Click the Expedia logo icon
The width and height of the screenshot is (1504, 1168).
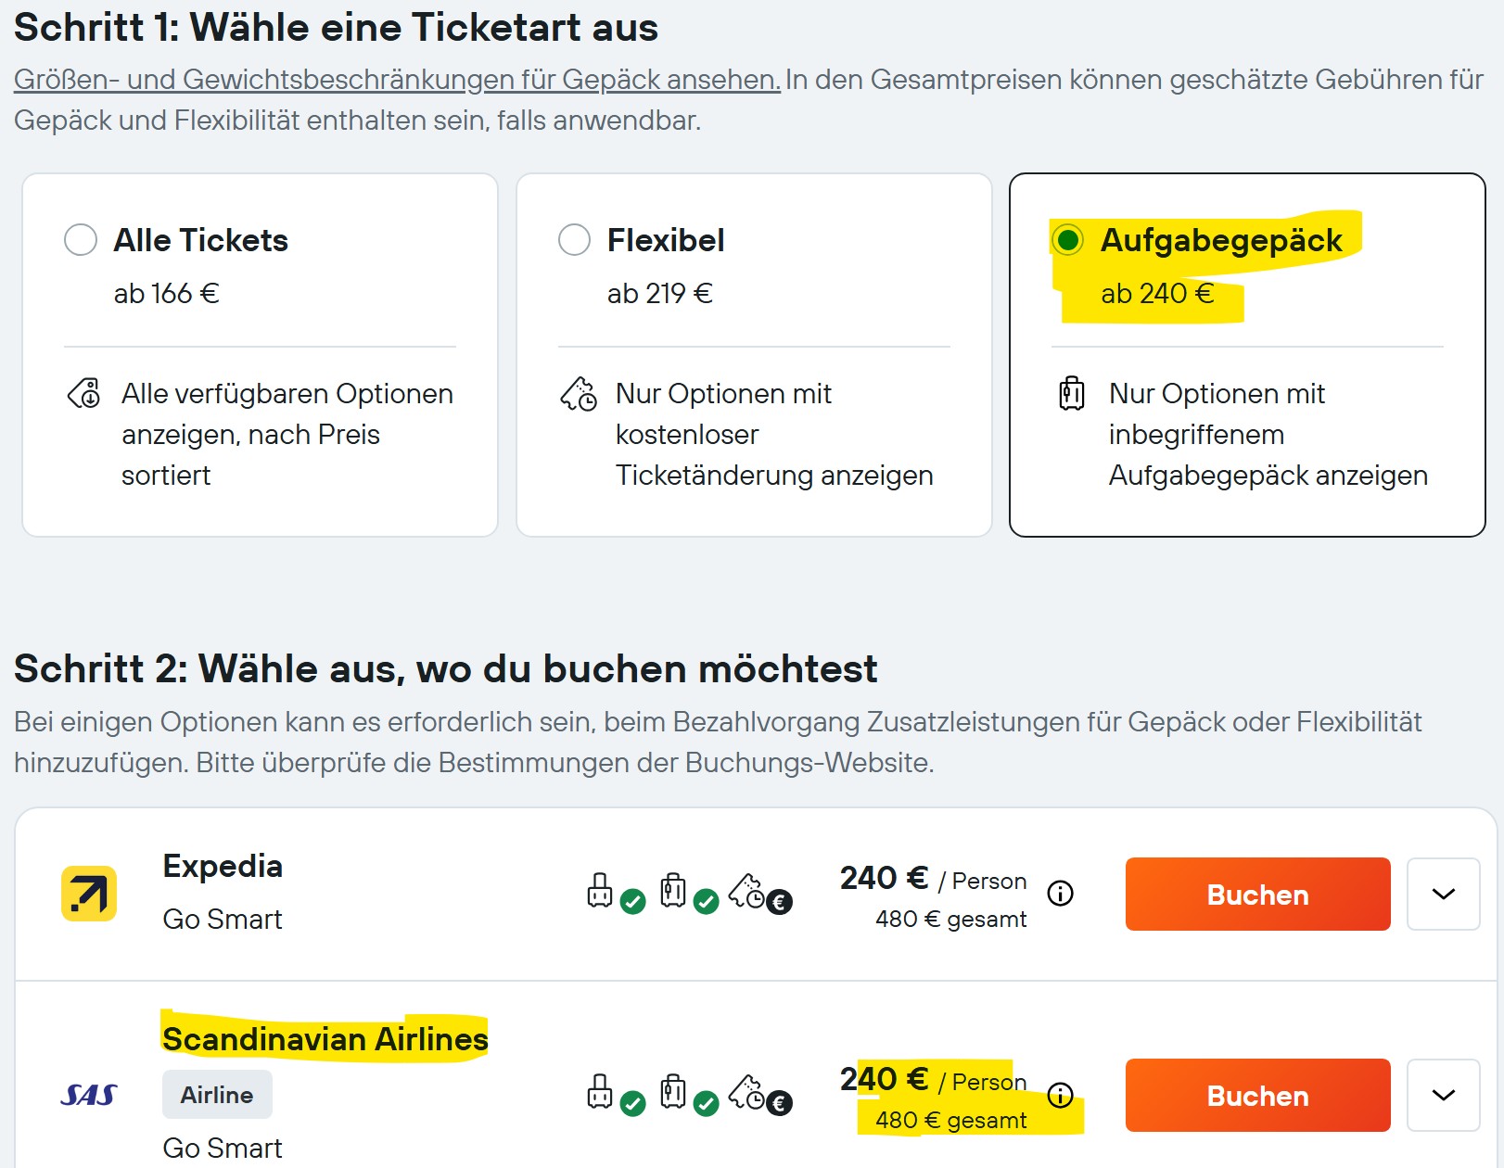pyautogui.click(x=89, y=894)
